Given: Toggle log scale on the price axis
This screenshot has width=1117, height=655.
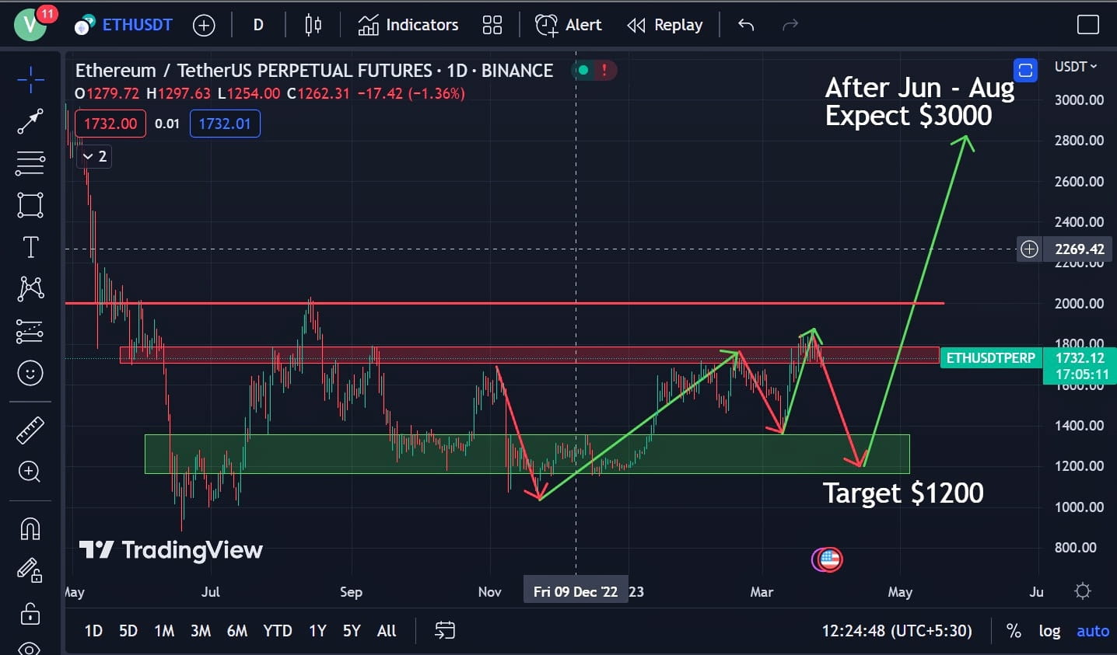Looking at the screenshot, I should coord(1049,631).
